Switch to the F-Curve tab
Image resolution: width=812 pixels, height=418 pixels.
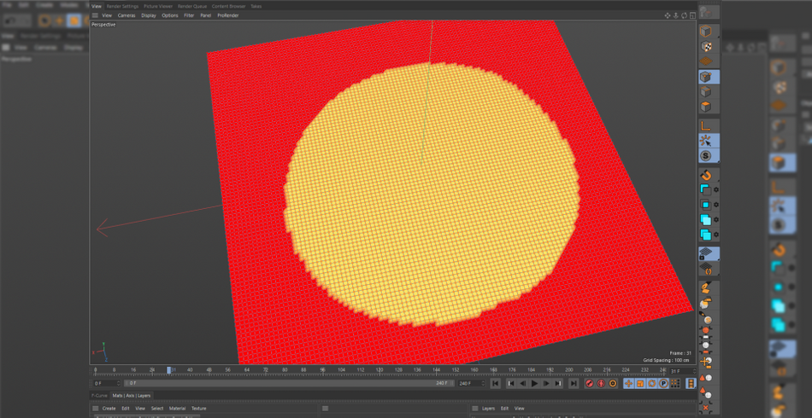[x=99, y=396]
